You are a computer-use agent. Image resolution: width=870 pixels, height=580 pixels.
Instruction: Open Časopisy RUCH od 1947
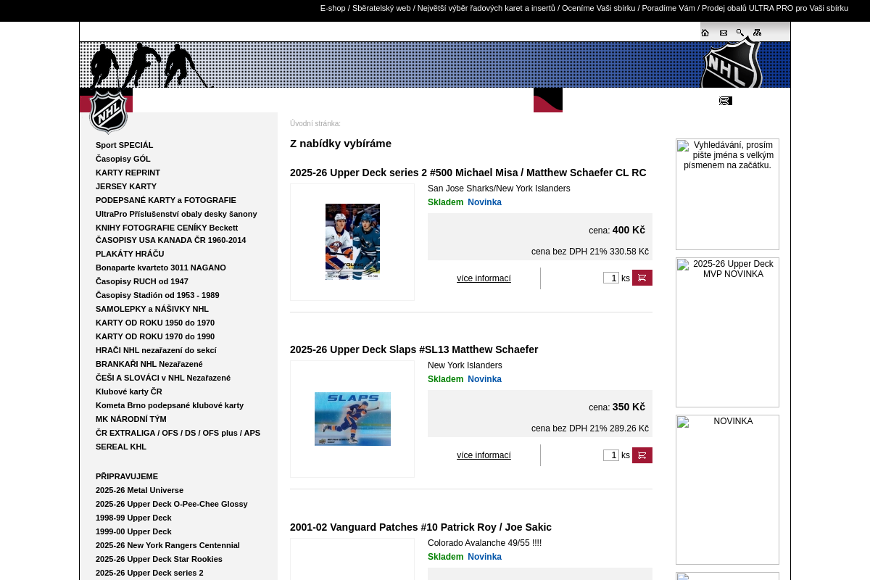(x=142, y=281)
